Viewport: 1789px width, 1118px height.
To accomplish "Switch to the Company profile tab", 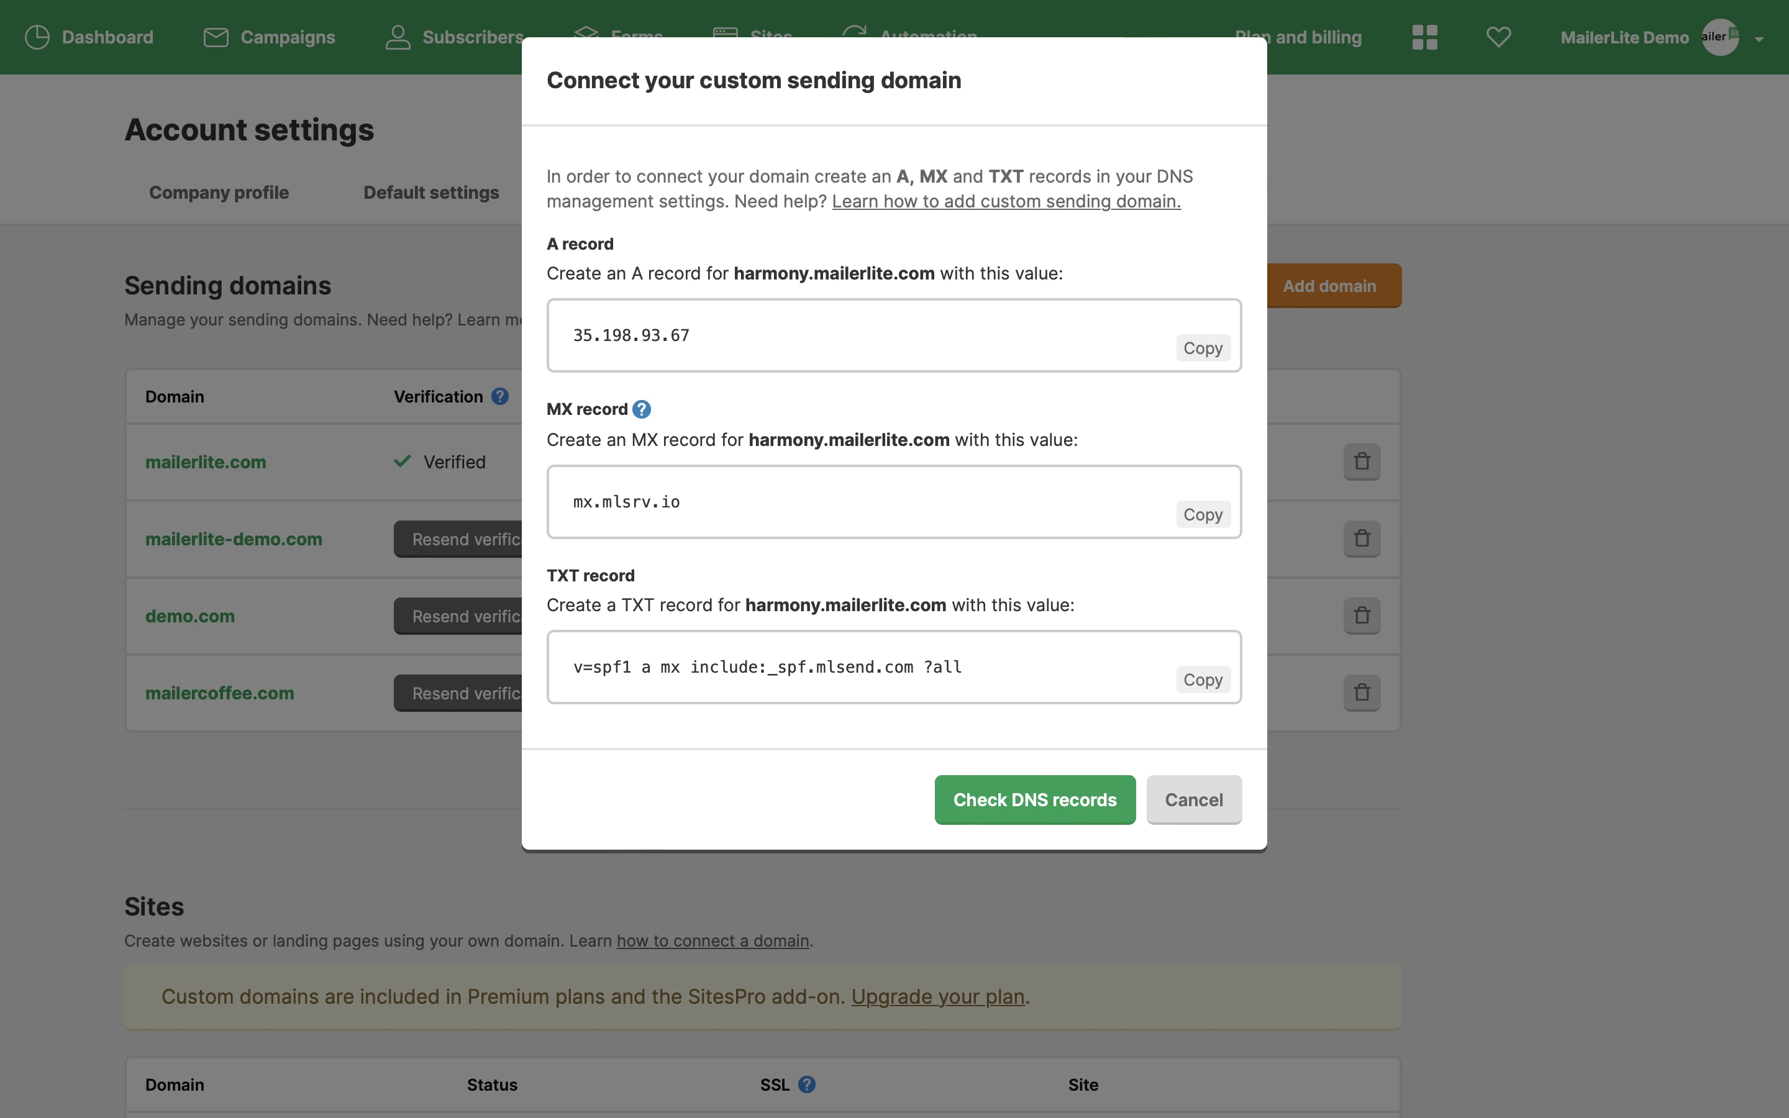I will tap(219, 193).
